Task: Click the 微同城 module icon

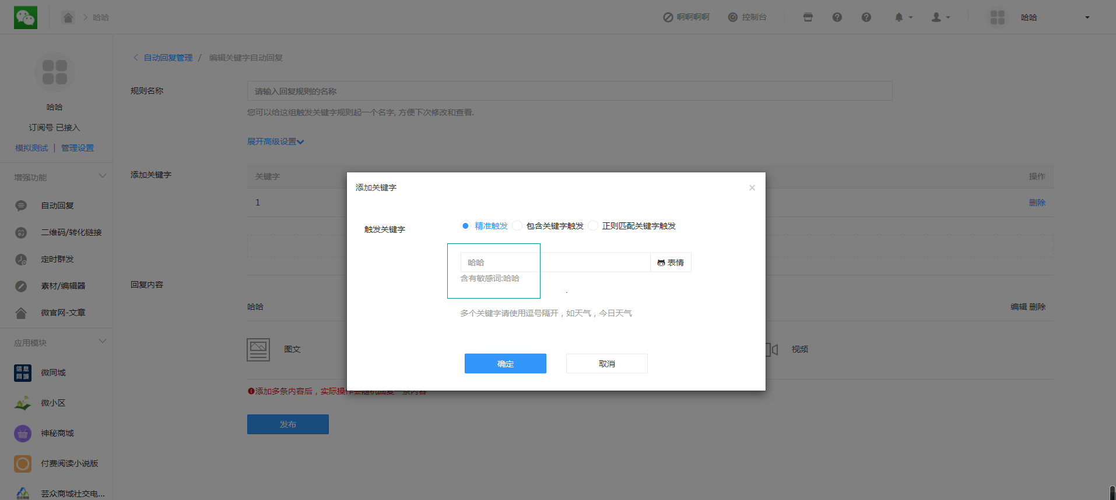Action: click(x=23, y=373)
